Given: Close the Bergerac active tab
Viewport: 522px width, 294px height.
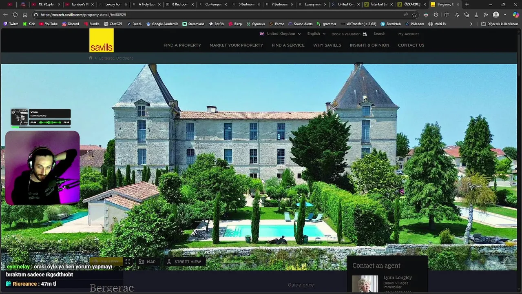Looking at the screenshot, I should click(459, 4).
